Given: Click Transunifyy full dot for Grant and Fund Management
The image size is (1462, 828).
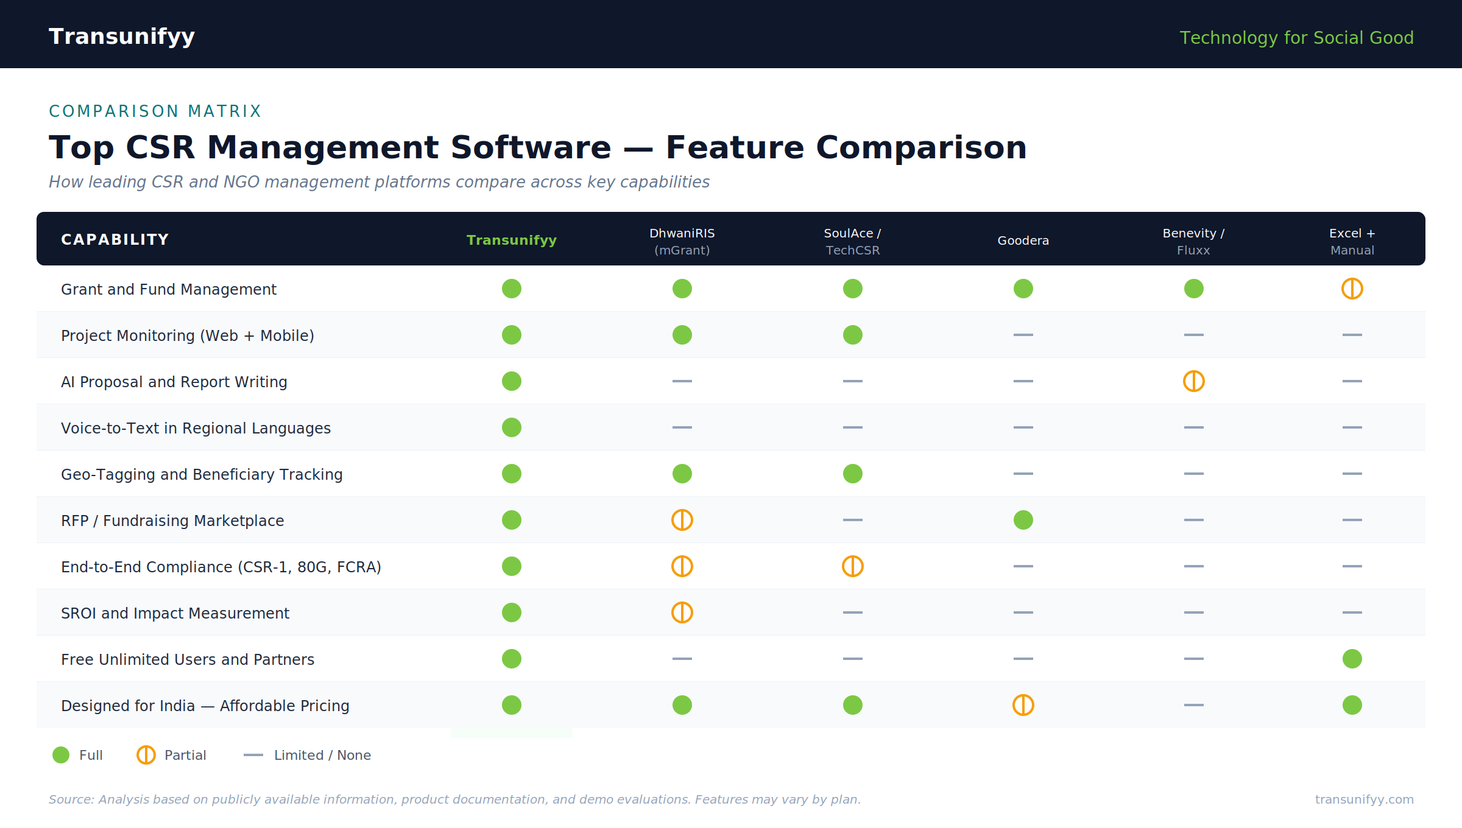Looking at the screenshot, I should click(512, 289).
